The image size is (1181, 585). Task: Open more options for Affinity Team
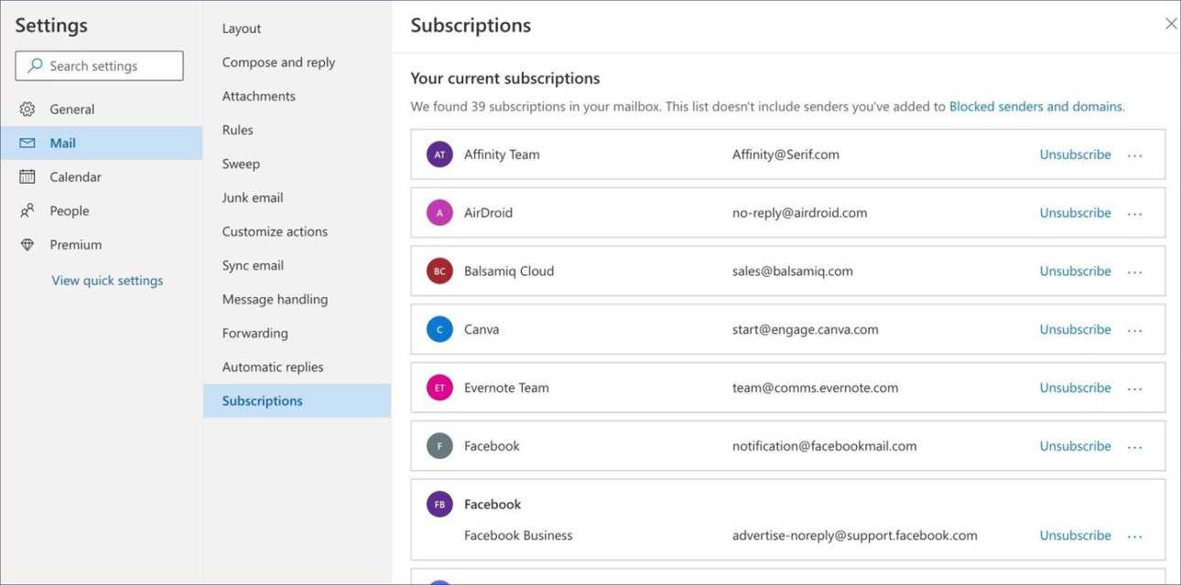1135,155
